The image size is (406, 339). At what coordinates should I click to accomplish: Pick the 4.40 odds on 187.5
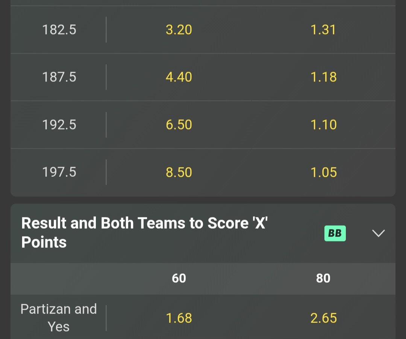coord(179,77)
